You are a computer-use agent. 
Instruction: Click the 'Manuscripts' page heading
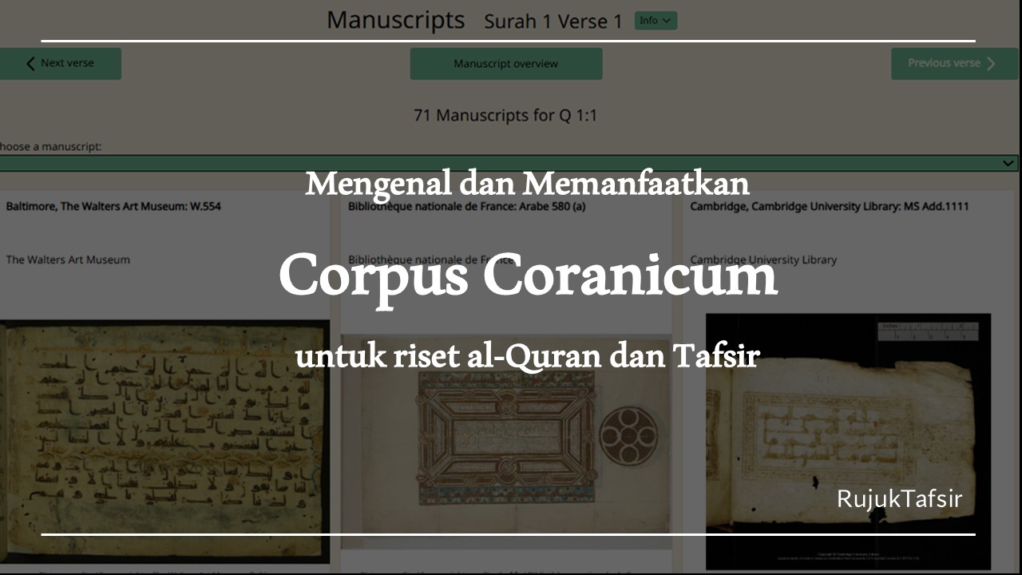tap(395, 20)
